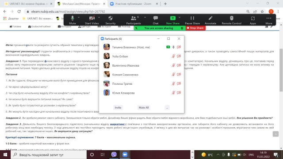Open Zoom app from taskbar
Screen dimensions: 283x159
[x=125, y=155]
